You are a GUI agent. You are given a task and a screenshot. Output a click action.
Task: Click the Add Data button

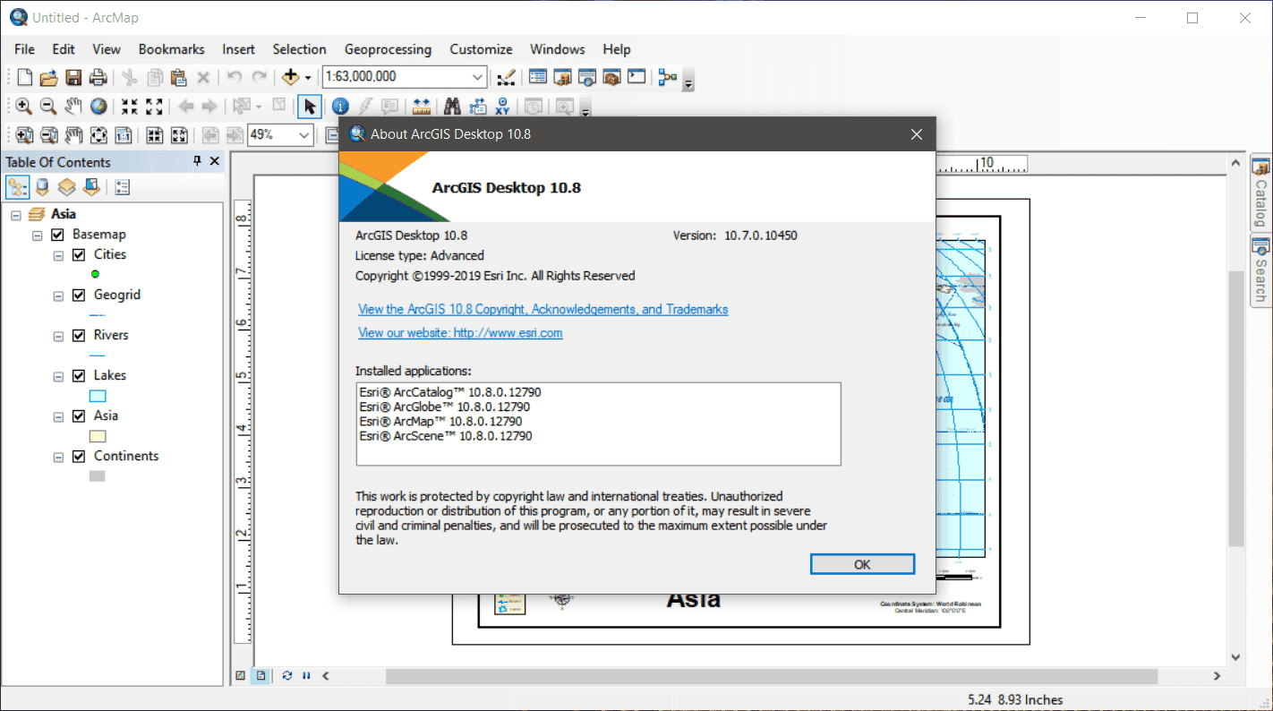pyautogui.click(x=290, y=77)
